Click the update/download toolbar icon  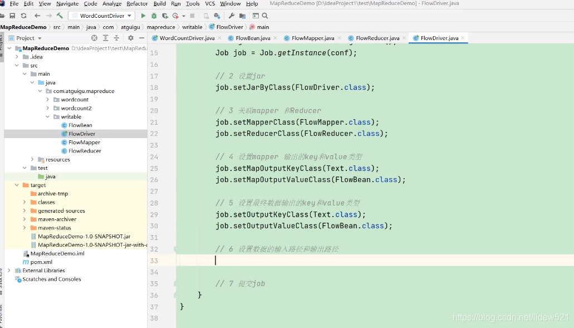tap(217, 16)
